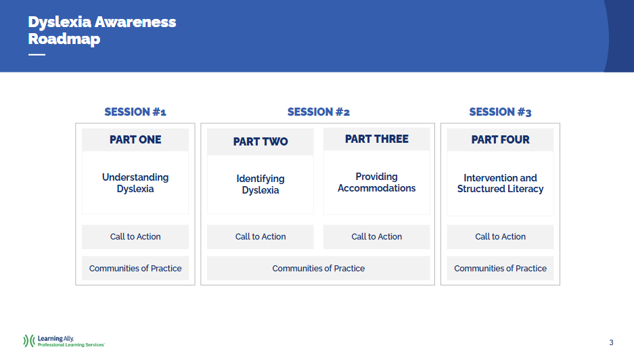Select the Identifying Dyslexia text box
This screenshot has width=634, height=358.
pyautogui.click(x=261, y=185)
